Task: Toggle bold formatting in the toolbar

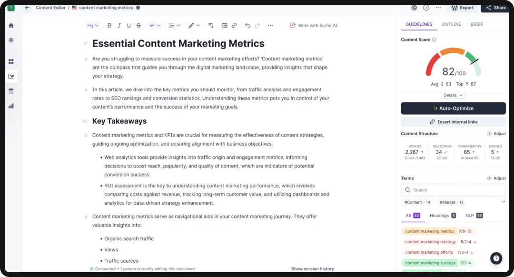Action: [x=109, y=25]
